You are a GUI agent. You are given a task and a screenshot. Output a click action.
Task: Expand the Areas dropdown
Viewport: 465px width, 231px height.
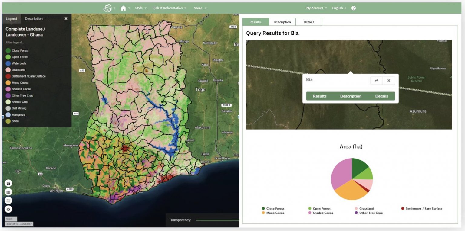pos(200,8)
